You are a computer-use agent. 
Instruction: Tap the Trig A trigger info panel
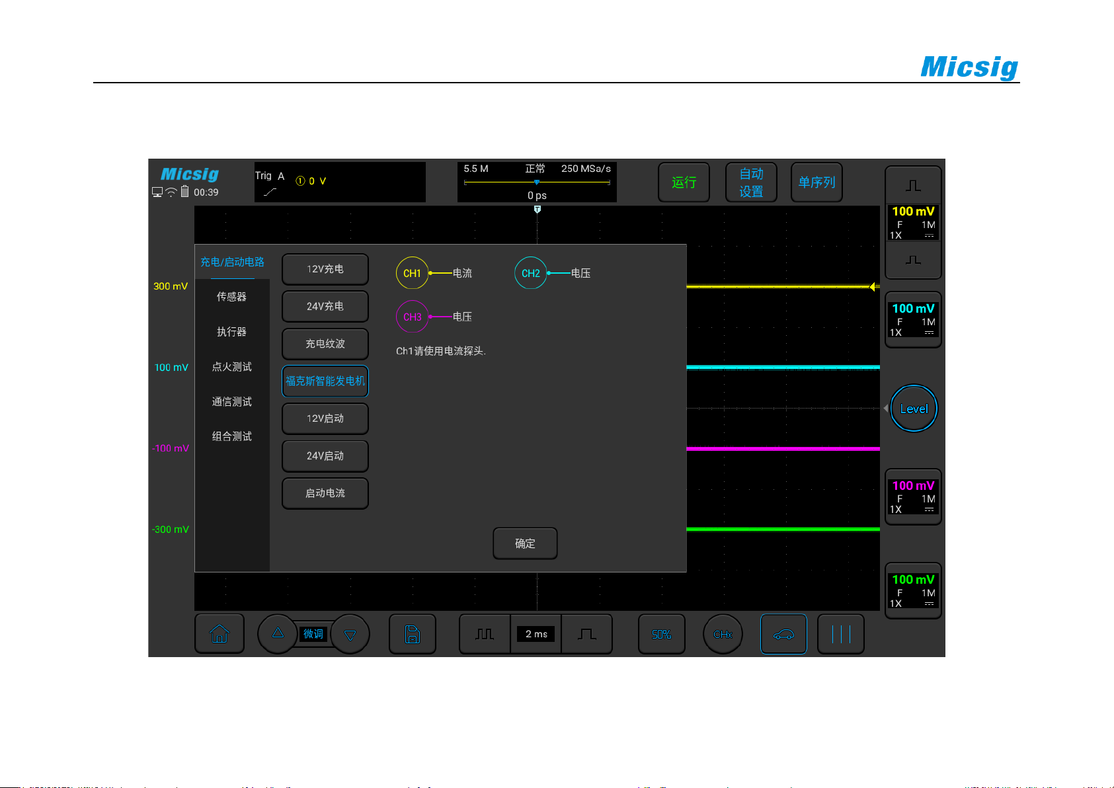(x=340, y=182)
